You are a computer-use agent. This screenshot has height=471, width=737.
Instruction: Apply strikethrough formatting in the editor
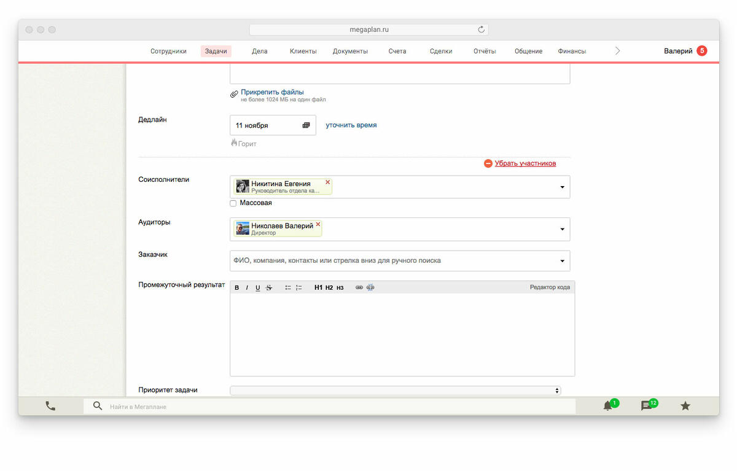pos(268,288)
